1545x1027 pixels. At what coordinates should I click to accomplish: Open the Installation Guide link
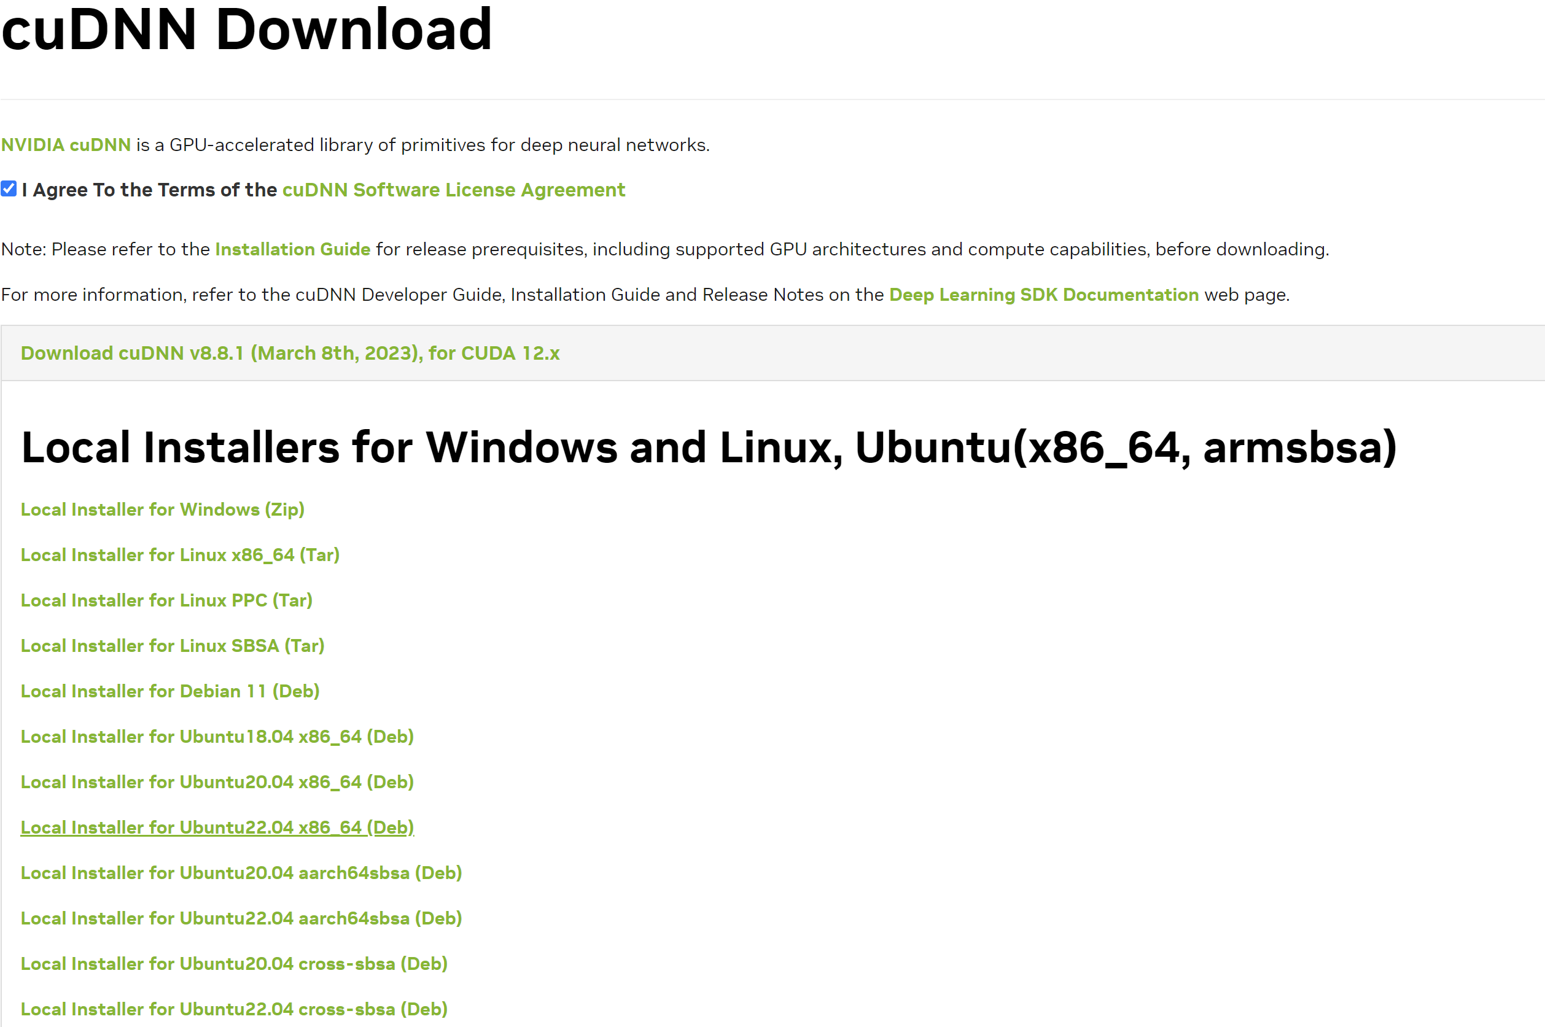(x=292, y=250)
